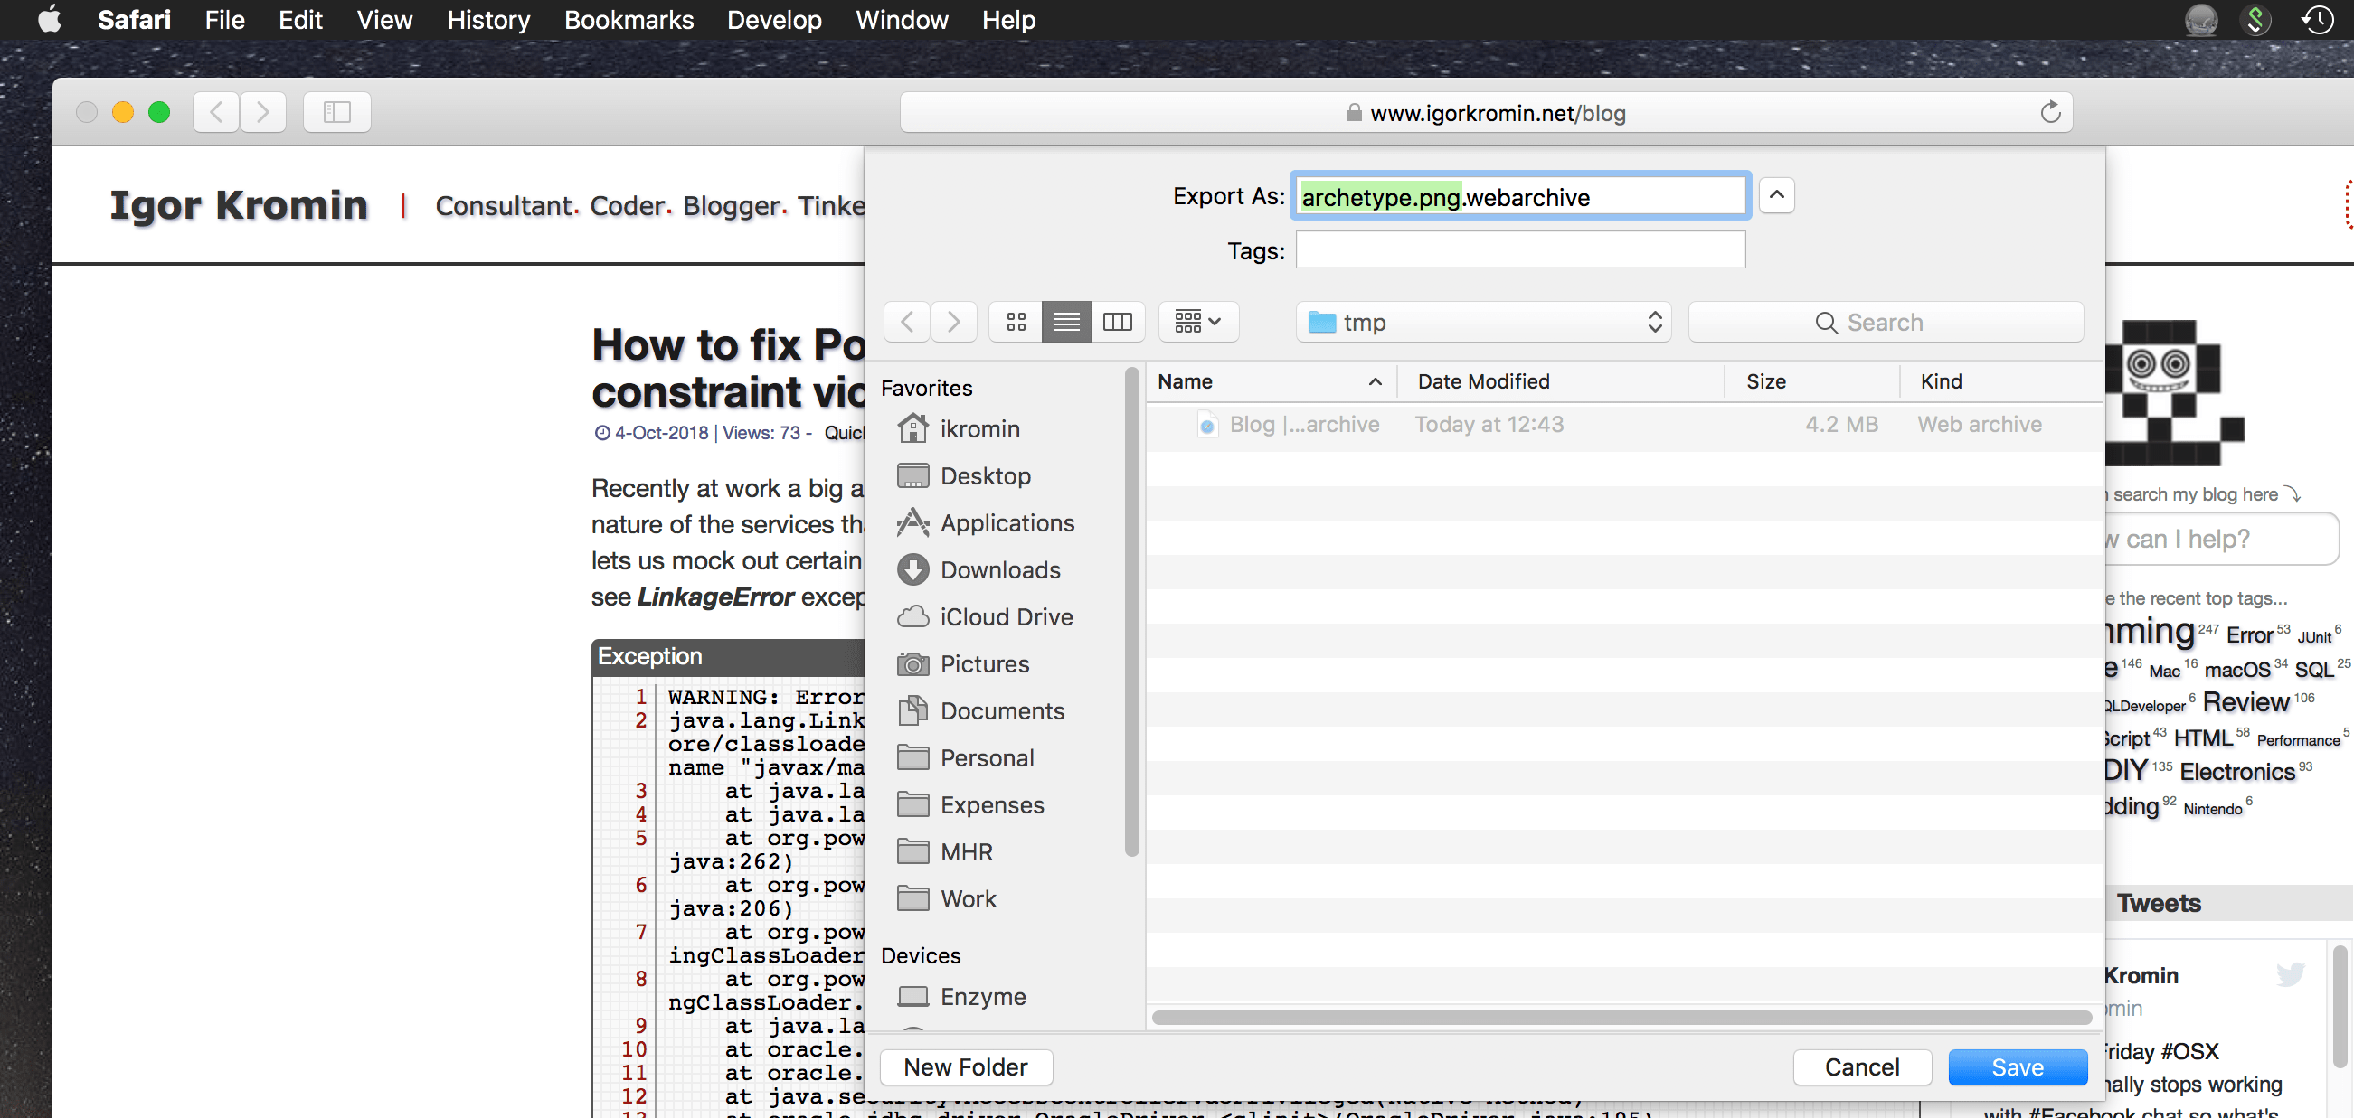Click the Time Machine menu bar icon
This screenshot has width=2354, height=1118.
[x=2317, y=19]
